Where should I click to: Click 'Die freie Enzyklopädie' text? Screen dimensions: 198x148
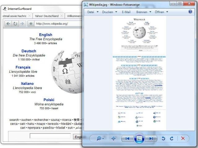point(29,55)
